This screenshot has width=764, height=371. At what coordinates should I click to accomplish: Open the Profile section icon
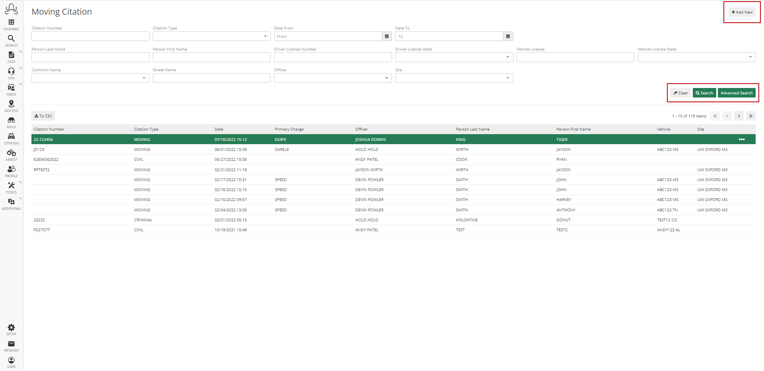click(x=11, y=170)
